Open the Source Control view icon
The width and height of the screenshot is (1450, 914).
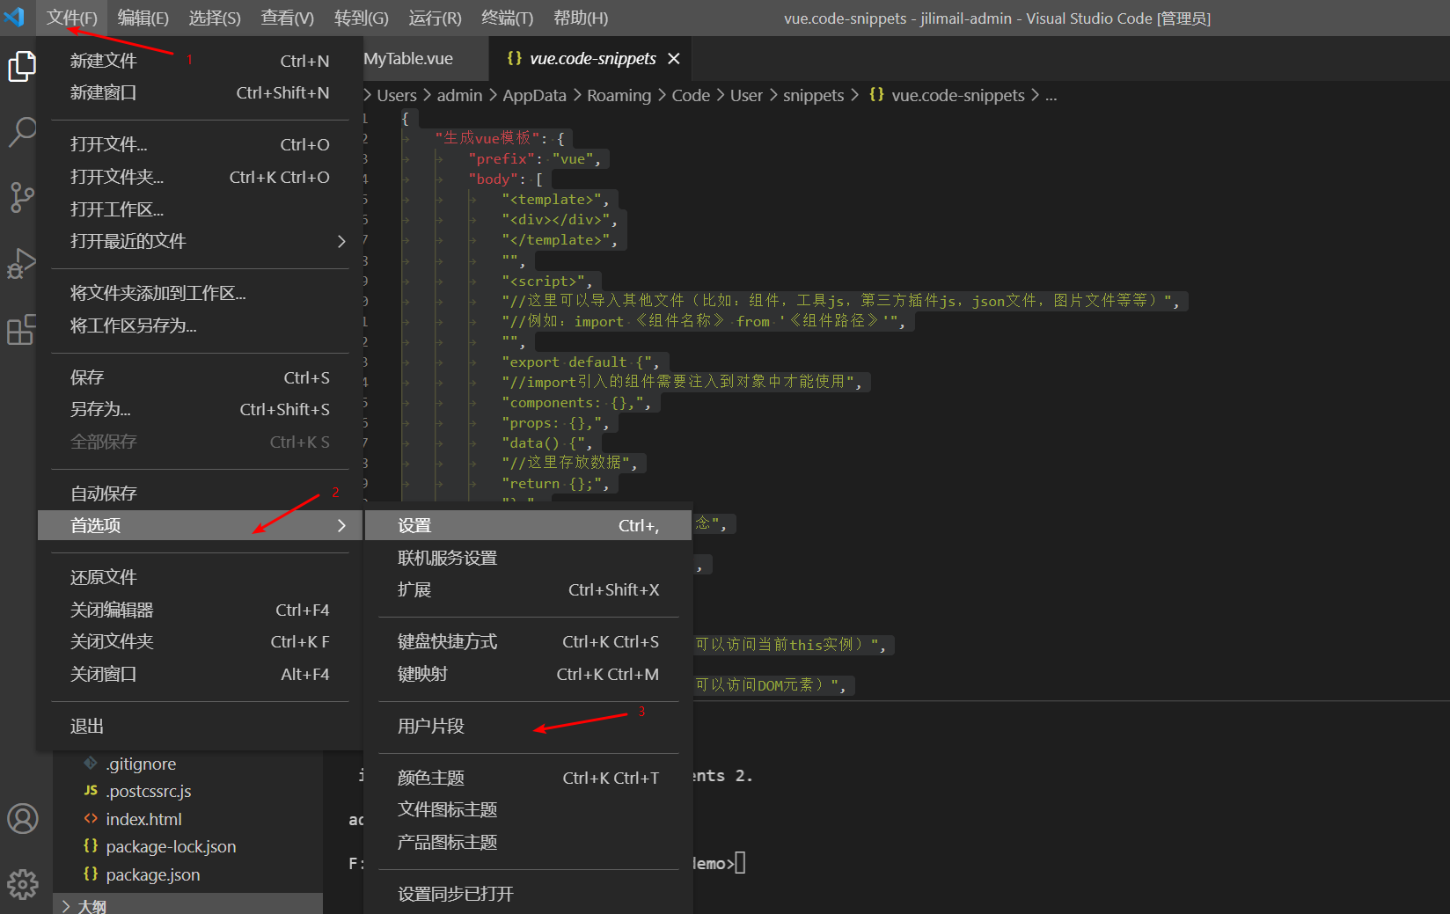pyautogui.click(x=22, y=198)
